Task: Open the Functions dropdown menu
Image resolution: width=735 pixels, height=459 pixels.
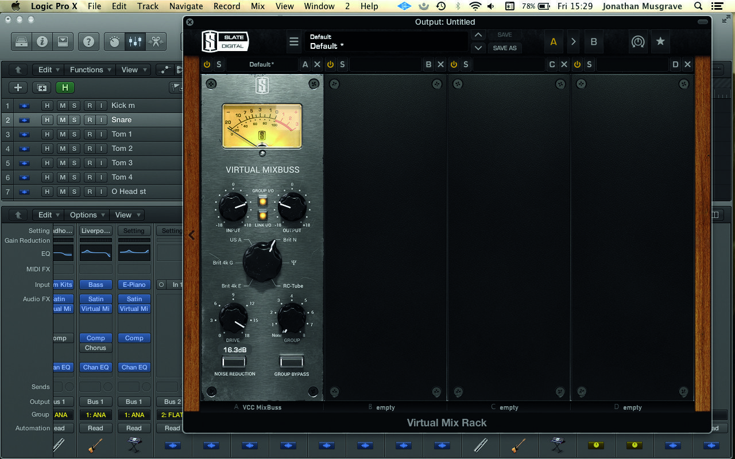Action: pos(90,69)
